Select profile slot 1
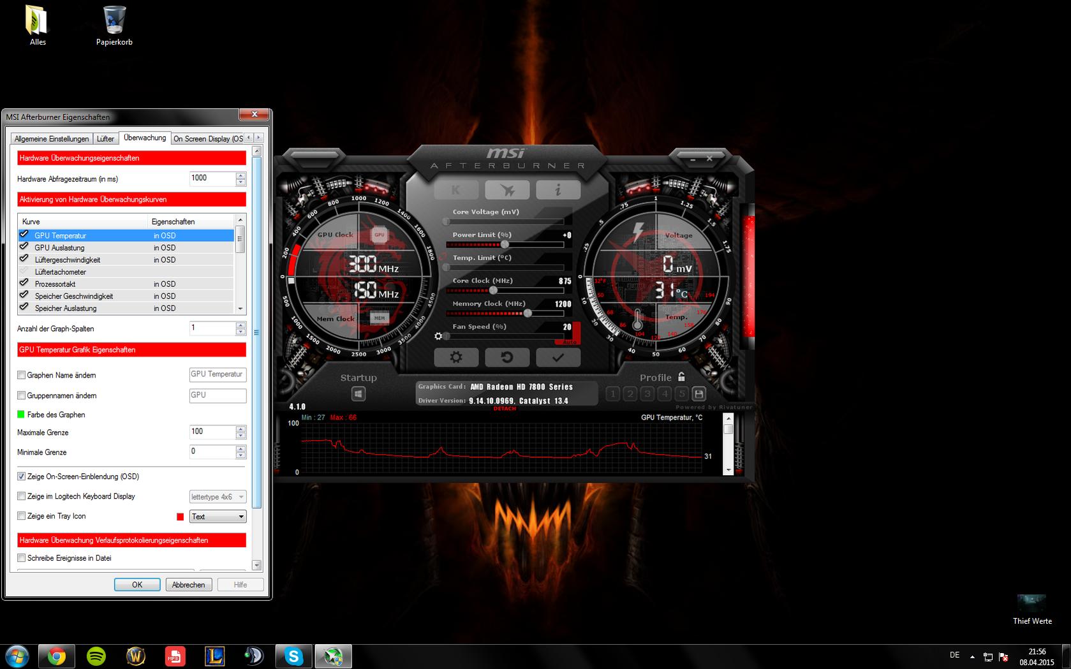Viewport: 1071px width, 669px height. 613,394
